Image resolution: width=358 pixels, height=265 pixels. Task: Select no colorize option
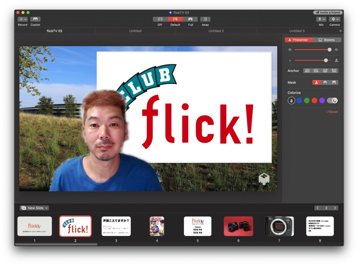[291, 101]
